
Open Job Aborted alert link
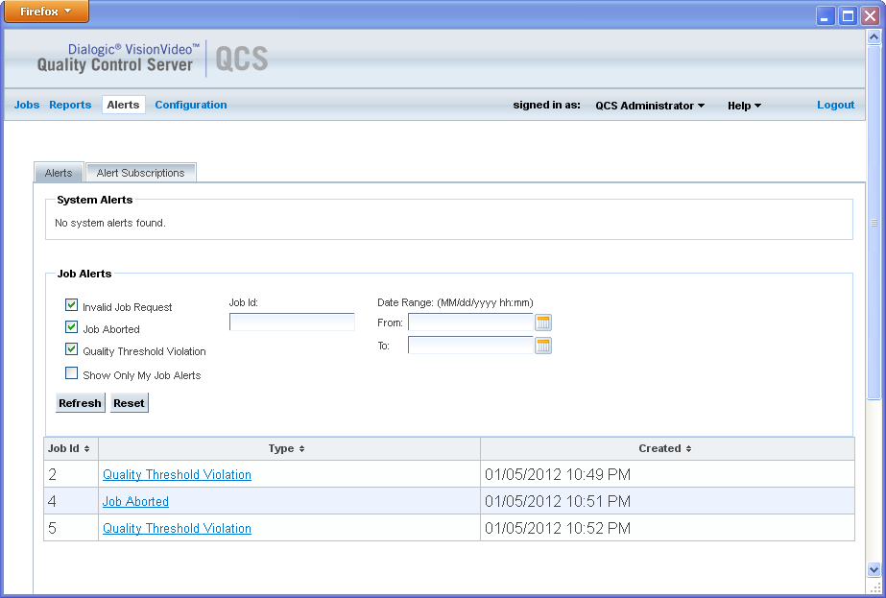[135, 501]
